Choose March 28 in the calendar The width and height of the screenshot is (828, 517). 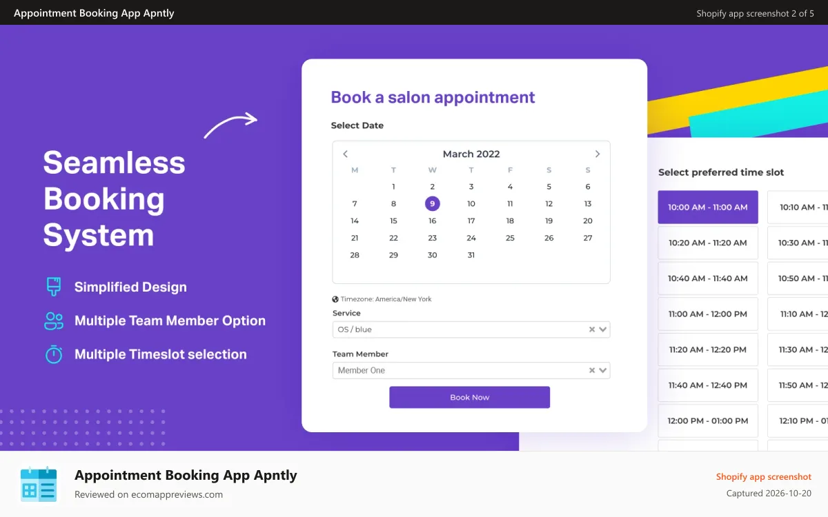pyautogui.click(x=355, y=255)
